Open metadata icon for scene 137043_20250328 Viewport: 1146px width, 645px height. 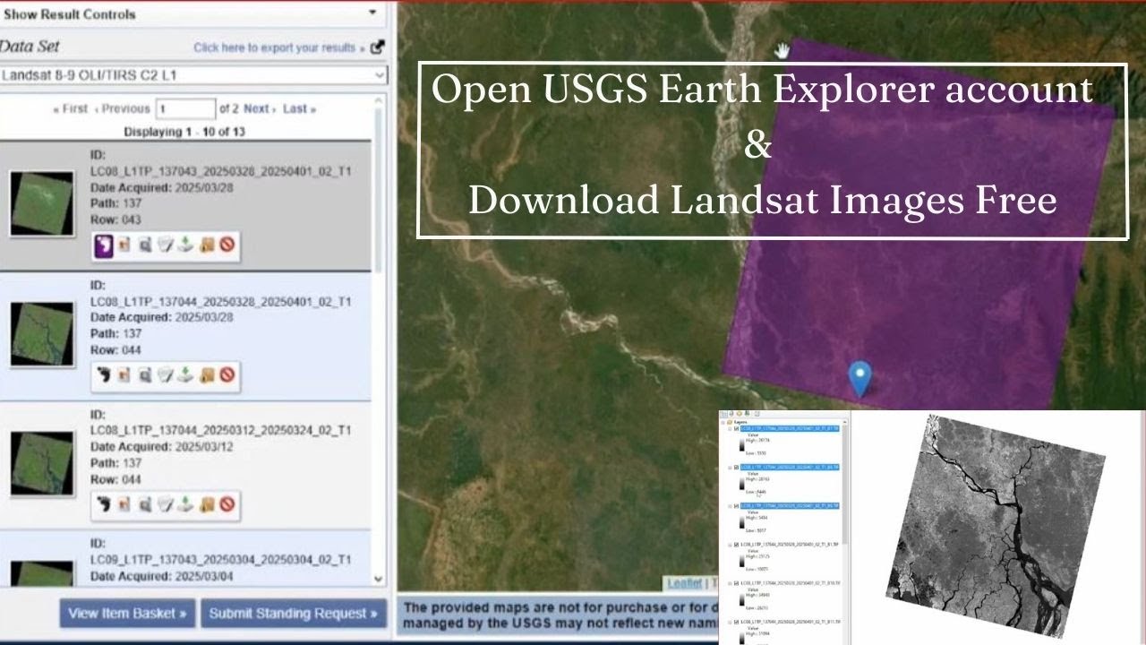pyautogui.click(x=164, y=244)
